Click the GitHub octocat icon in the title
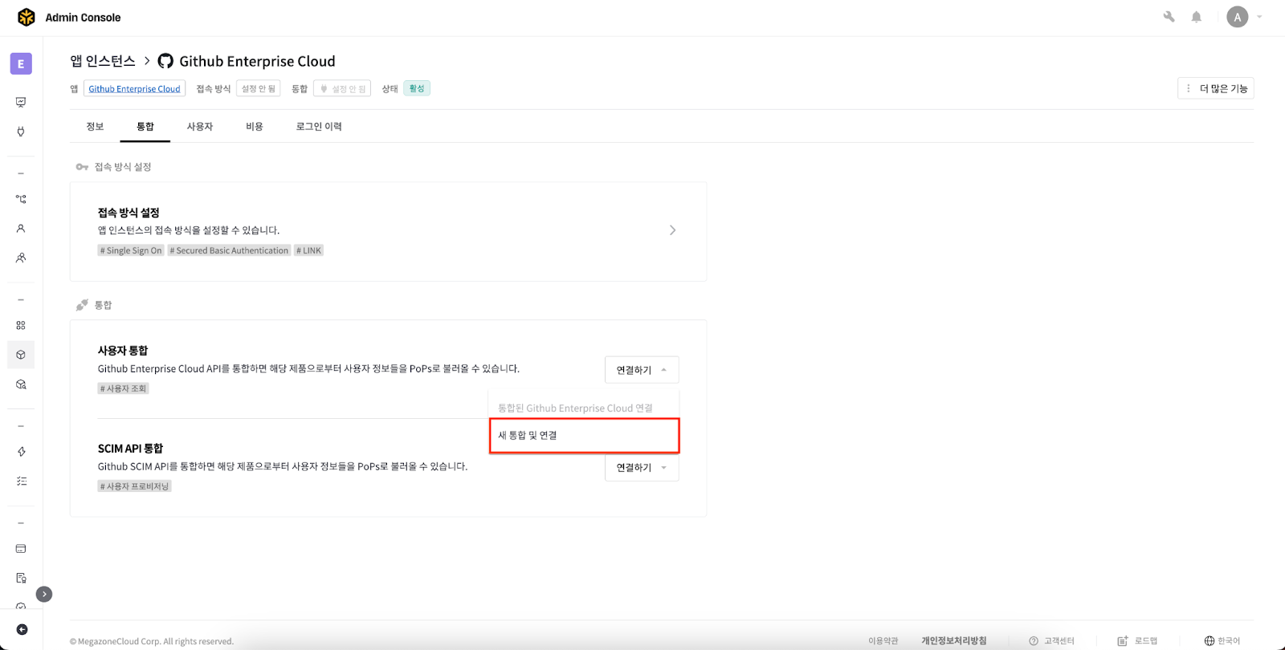1285x650 pixels. (x=165, y=61)
